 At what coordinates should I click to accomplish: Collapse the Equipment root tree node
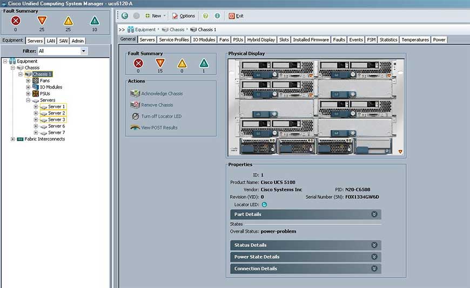[x=5, y=61]
